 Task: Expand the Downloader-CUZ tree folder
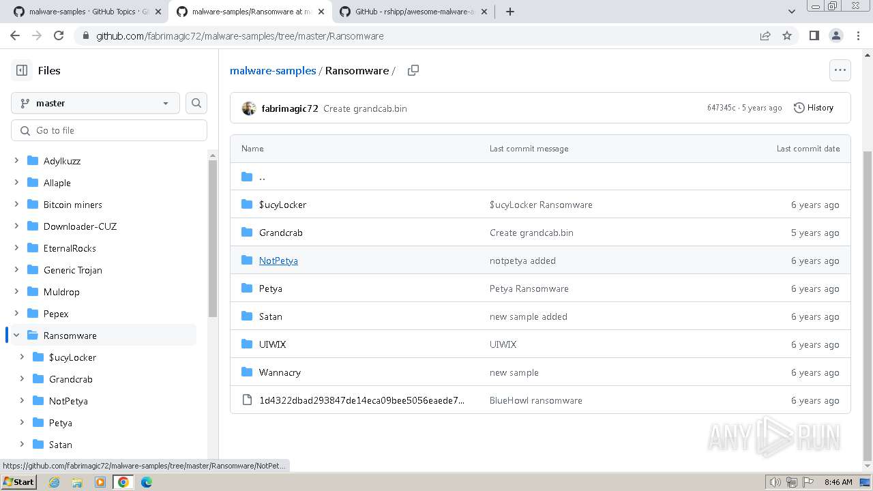click(x=16, y=226)
